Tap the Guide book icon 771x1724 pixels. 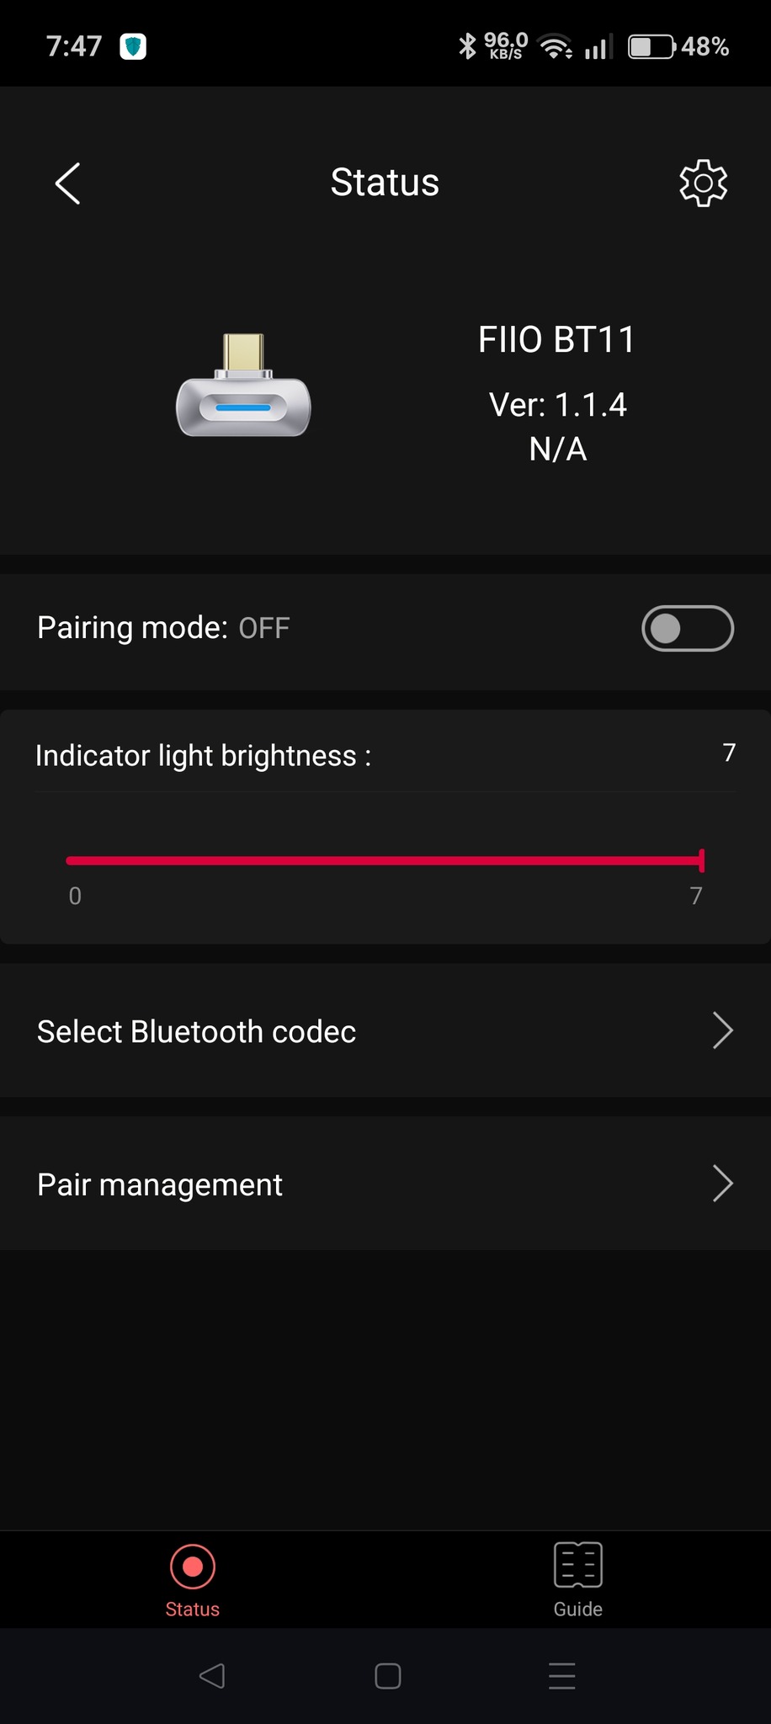point(578,1565)
